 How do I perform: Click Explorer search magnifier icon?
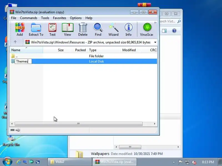(179, 21)
